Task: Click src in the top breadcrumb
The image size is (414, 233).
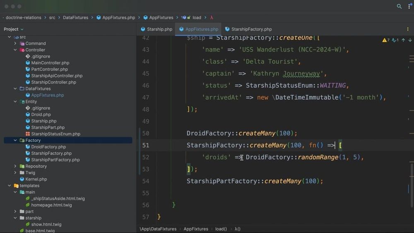Action: pos(52,17)
